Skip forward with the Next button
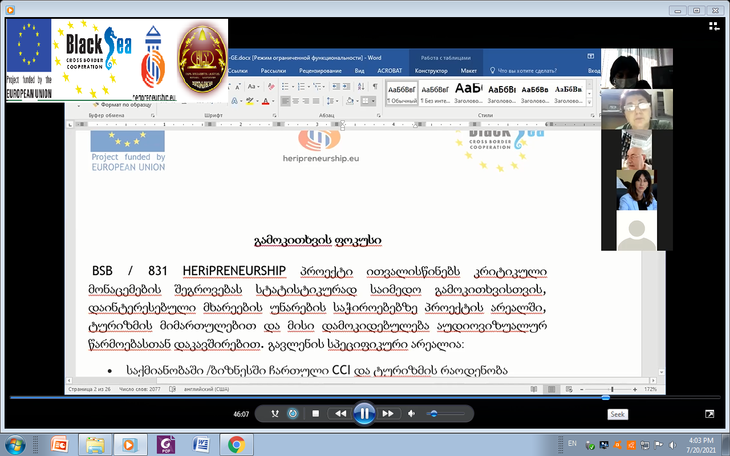 point(388,414)
